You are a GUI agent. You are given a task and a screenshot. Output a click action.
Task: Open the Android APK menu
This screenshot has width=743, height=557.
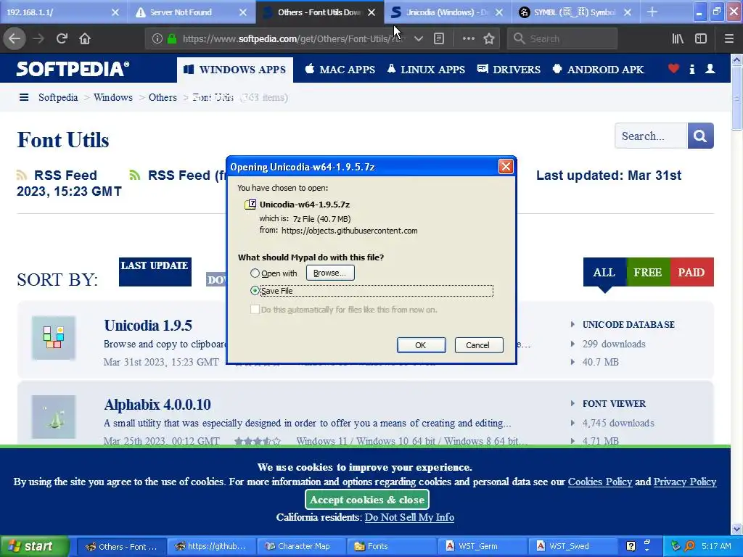(x=598, y=70)
